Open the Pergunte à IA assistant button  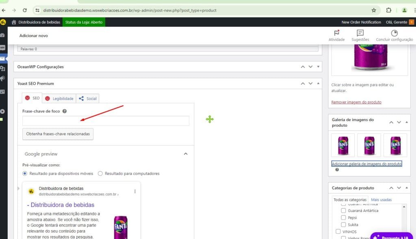click(392, 236)
